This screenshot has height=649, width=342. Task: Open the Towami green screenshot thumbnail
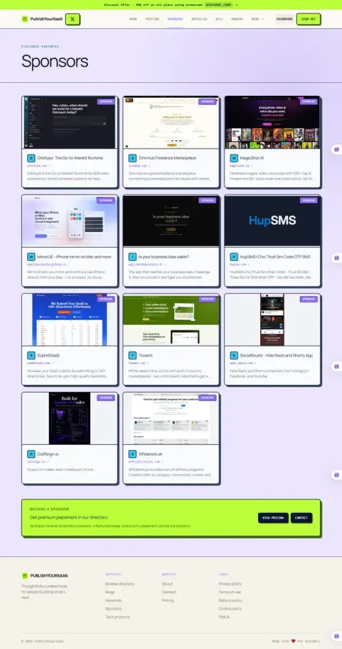click(171, 320)
